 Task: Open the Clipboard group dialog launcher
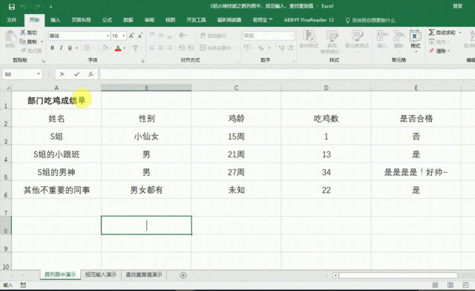click(x=43, y=61)
